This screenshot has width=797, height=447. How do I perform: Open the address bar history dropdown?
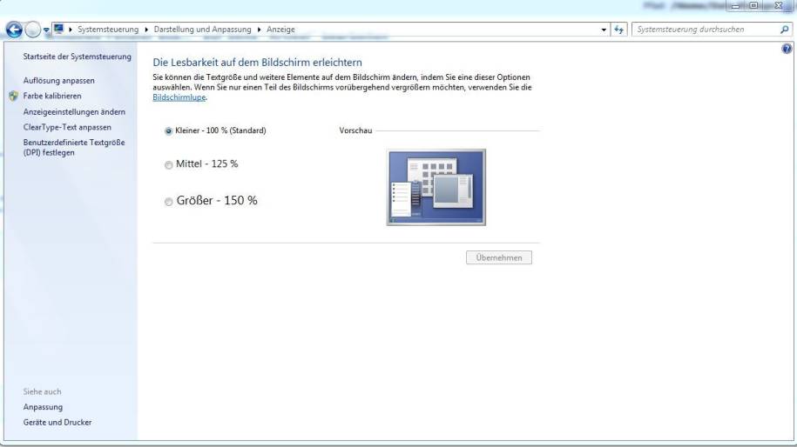coord(604,30)
